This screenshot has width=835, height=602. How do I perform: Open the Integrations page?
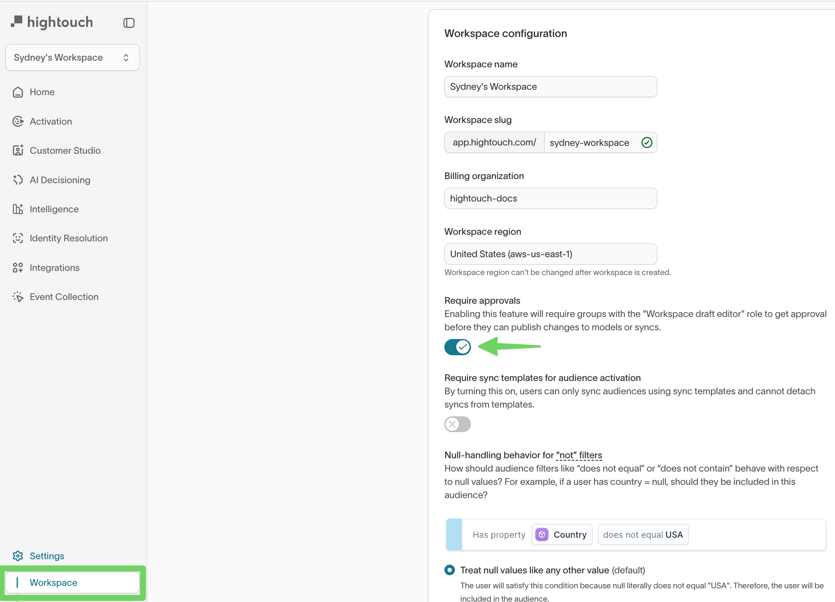55,268
